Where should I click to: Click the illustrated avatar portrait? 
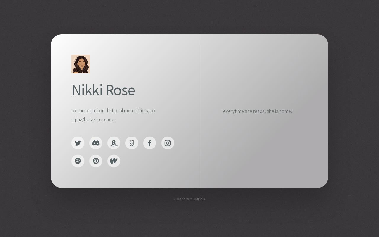[81, 64]
